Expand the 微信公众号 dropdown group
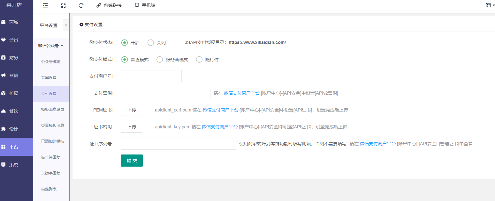Image resolution: width=495 pixels, height=201 pixels. (x=51, y=46)
